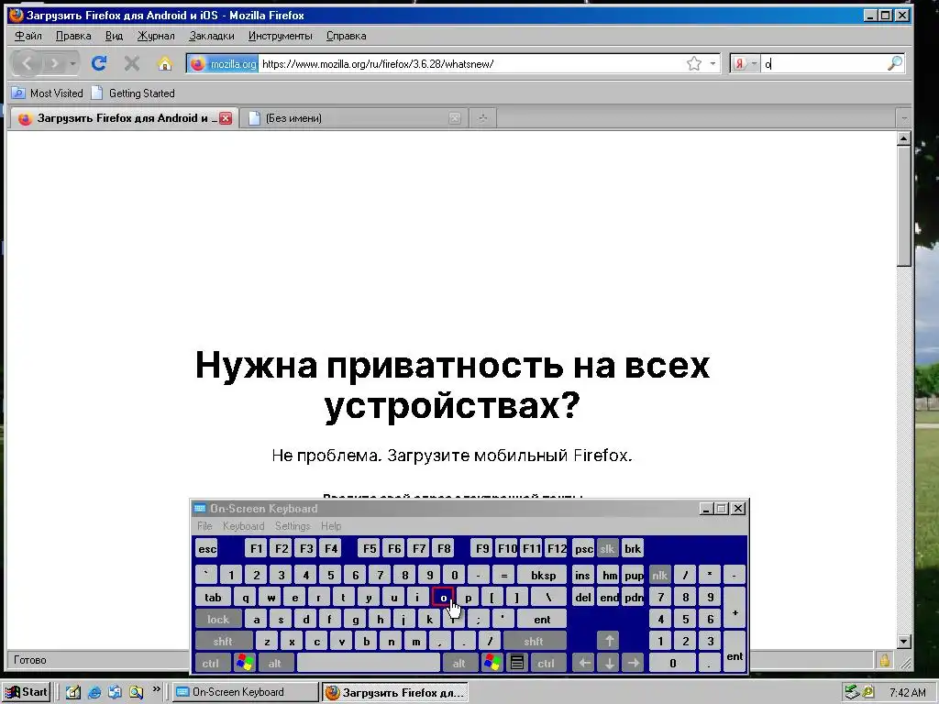Toggle the left alt key on on-screen keyboard
The image size is (939, 704).
pyautogui.click(x=275, y=664)
